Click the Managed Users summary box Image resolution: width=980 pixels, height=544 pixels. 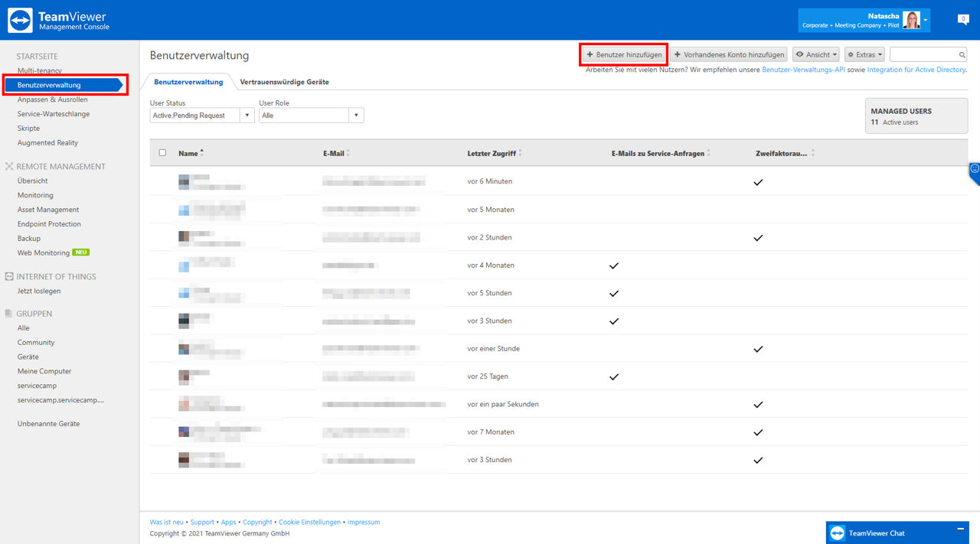pos(916,116)
